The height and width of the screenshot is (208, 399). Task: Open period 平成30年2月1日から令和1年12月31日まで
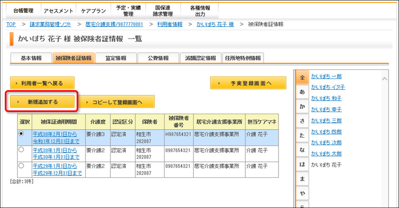coord(56,138)
